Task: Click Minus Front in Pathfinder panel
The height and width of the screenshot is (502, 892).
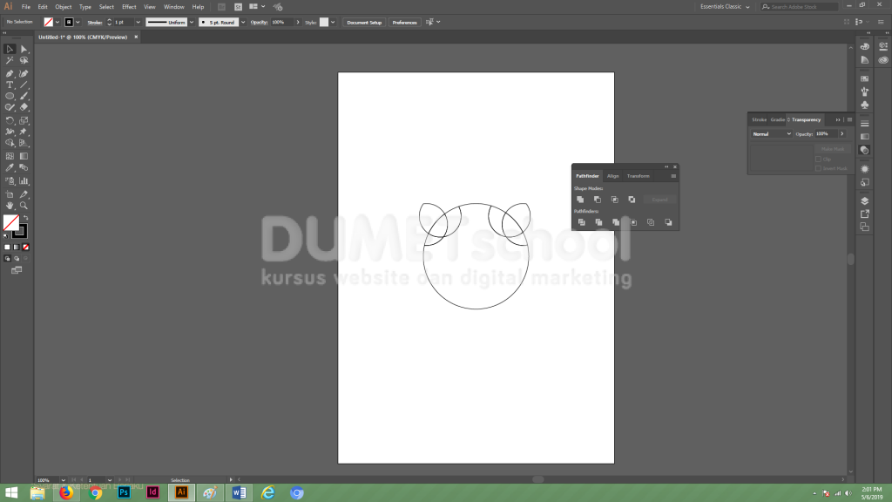Action: (x=598, y=200)
